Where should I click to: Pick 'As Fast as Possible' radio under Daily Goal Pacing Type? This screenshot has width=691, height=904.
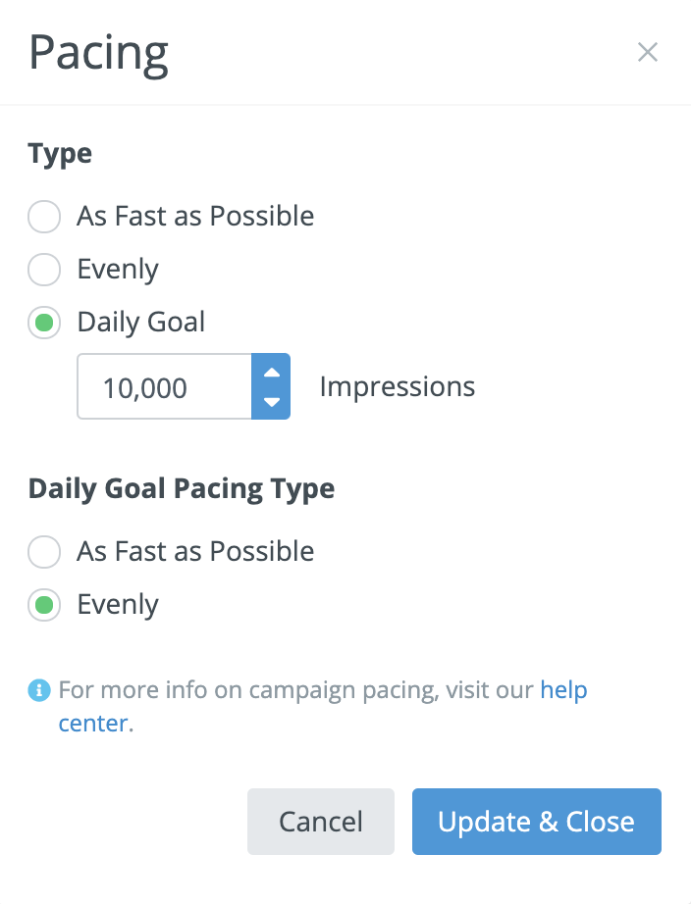[44, 552]
